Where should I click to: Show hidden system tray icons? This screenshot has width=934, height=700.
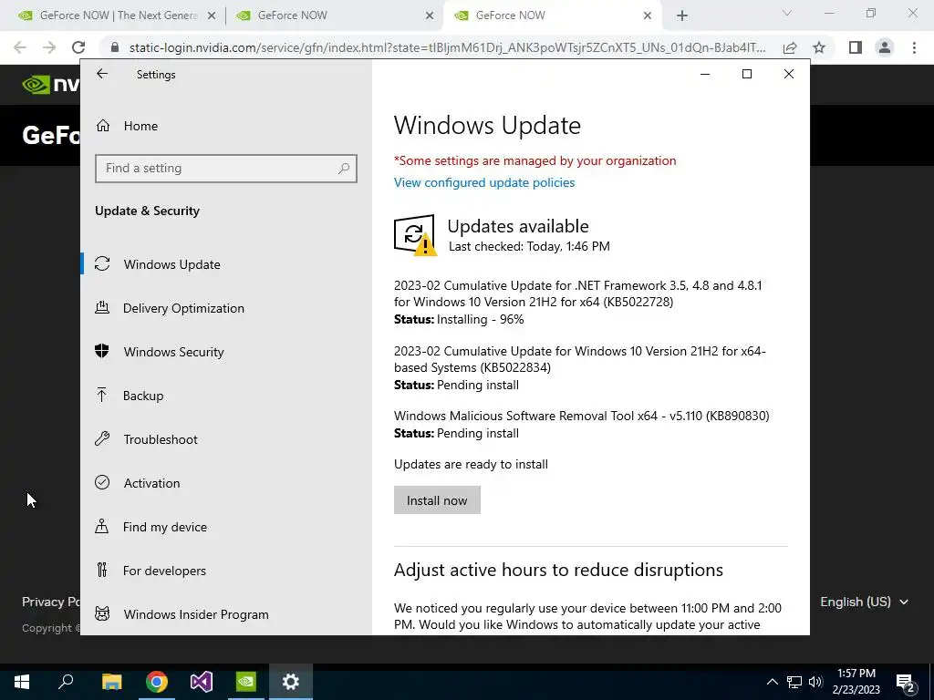coord(772,682)
